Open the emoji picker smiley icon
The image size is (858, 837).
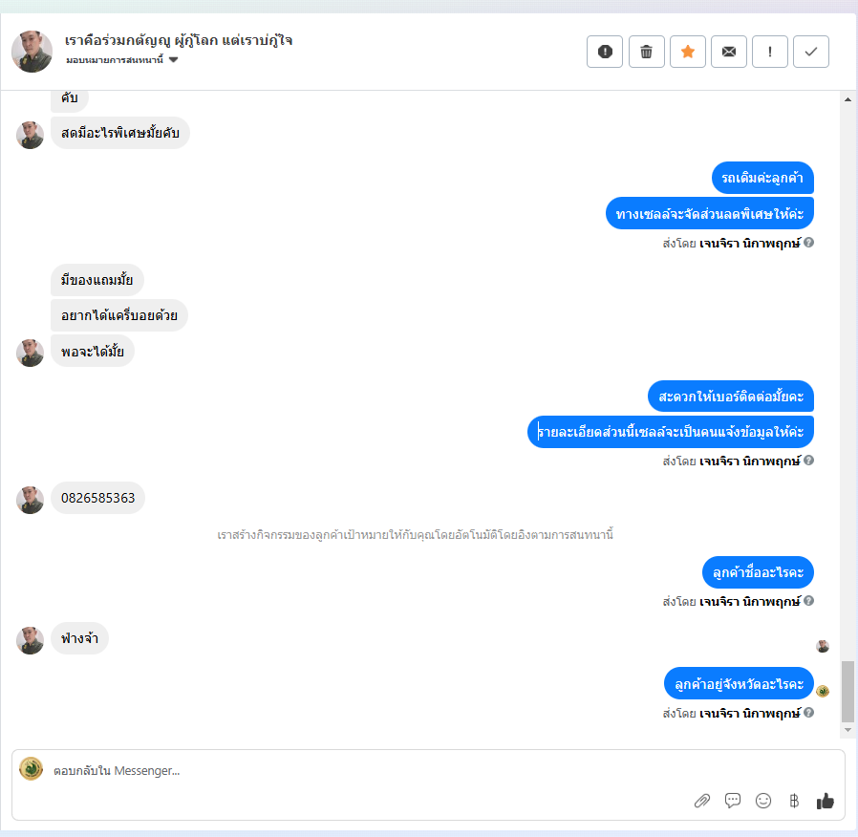click(x=763, y=801)
